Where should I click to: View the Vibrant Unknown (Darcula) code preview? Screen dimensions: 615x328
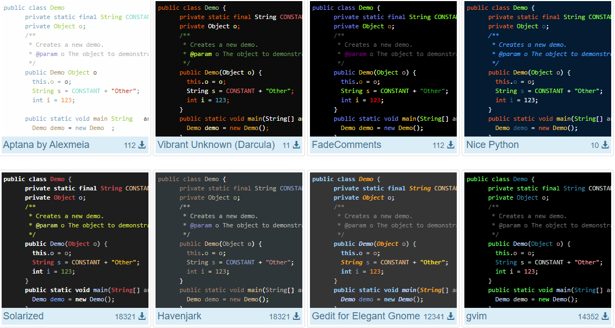[229, 69]
